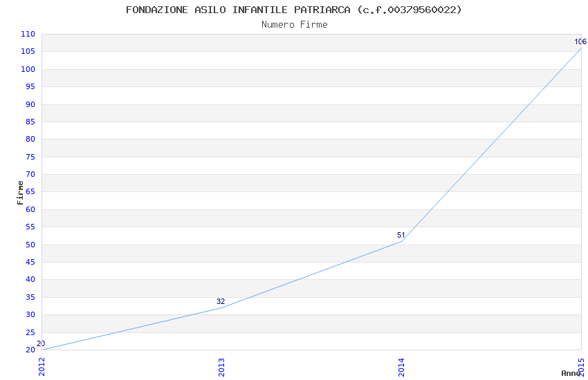
Task: Click the y-axis value 30
Action: (30, 315)
